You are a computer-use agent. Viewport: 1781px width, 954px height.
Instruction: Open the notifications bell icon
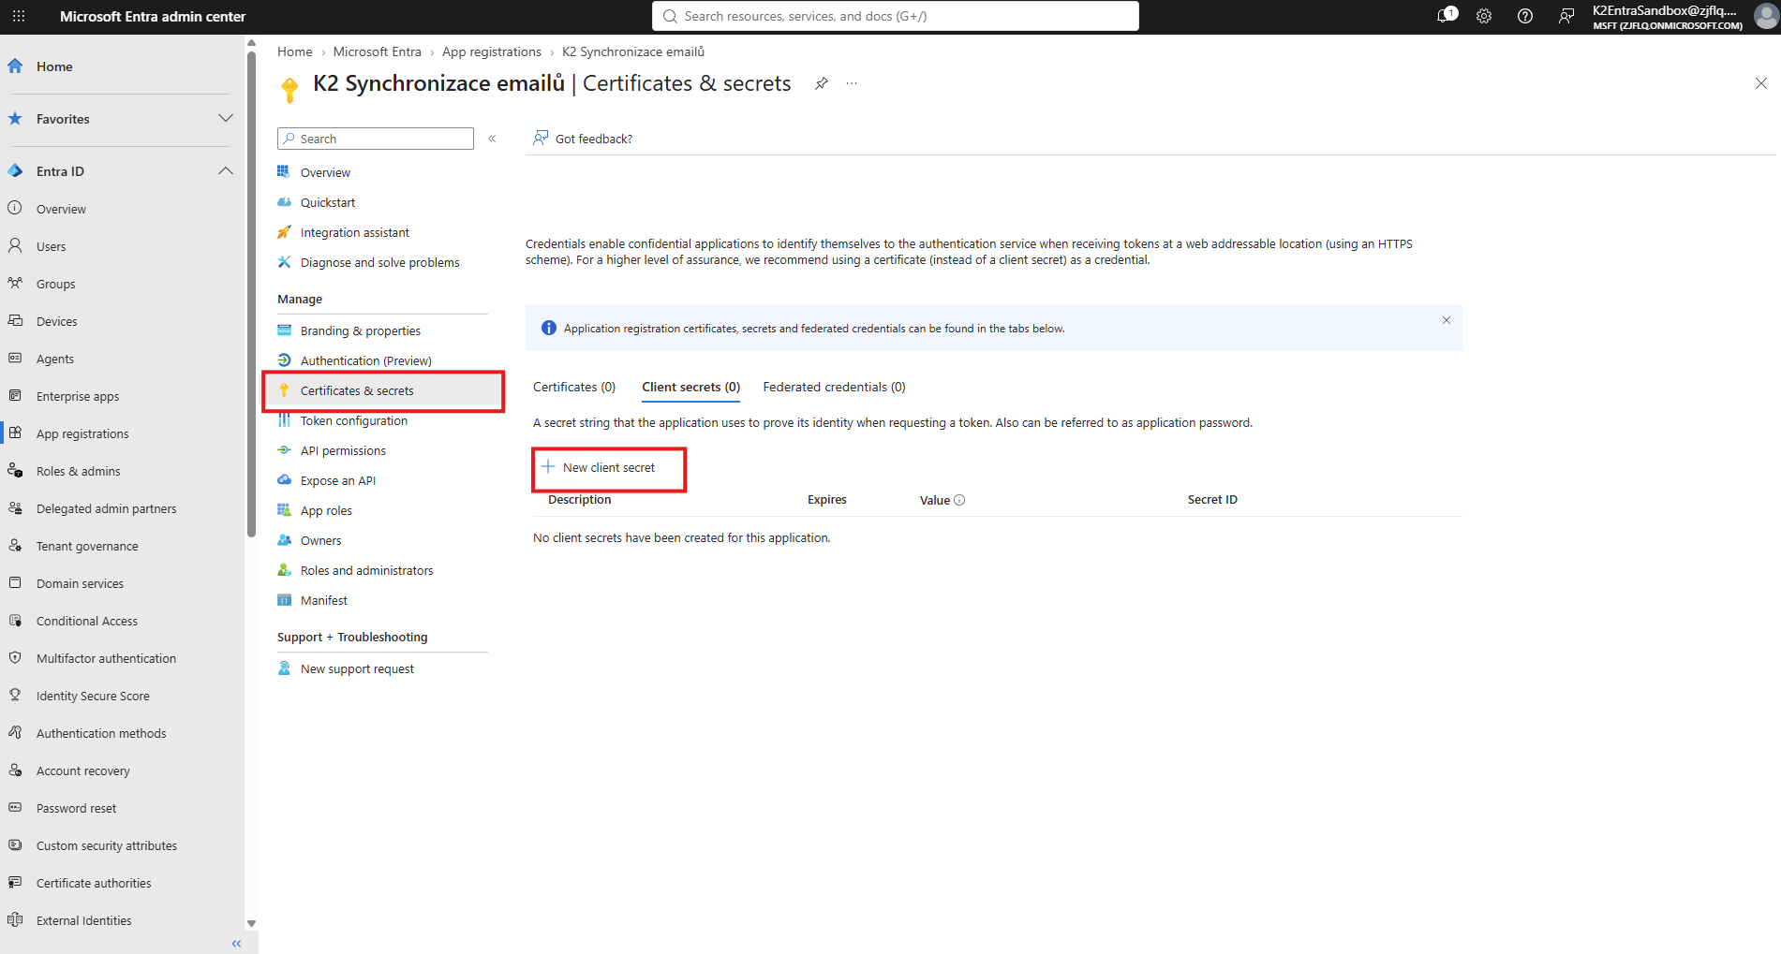(x=1446, y=16)
